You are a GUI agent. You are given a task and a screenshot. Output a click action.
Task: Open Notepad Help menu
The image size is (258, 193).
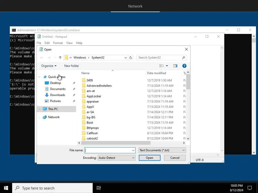point(79,43)
